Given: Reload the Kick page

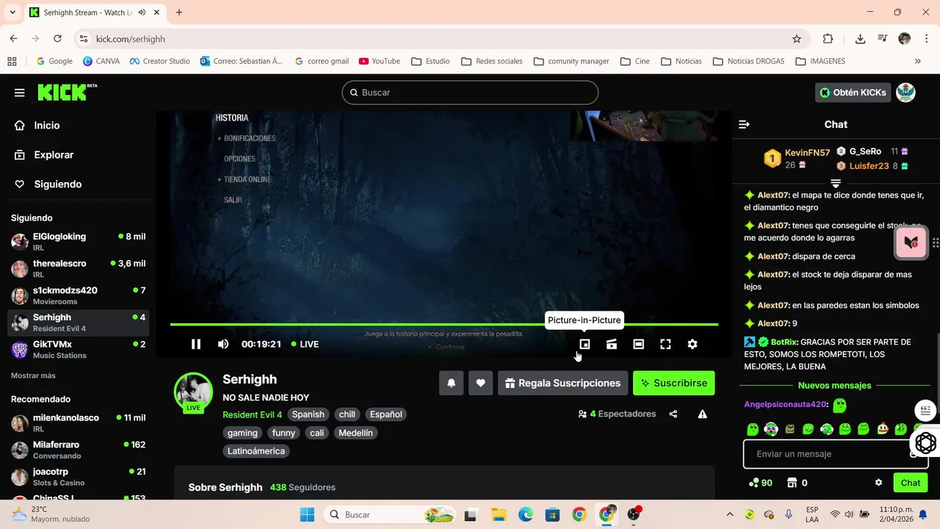Looking at the screenshot, I should 57,39.
